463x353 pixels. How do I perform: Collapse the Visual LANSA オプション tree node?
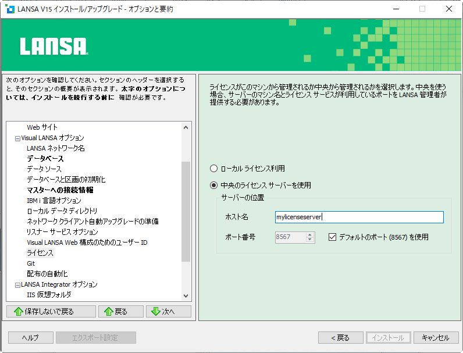pos(17,138)
